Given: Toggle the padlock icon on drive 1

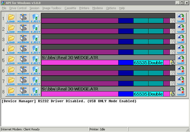Looking at the screenshot, I should [x=173, y=21].
